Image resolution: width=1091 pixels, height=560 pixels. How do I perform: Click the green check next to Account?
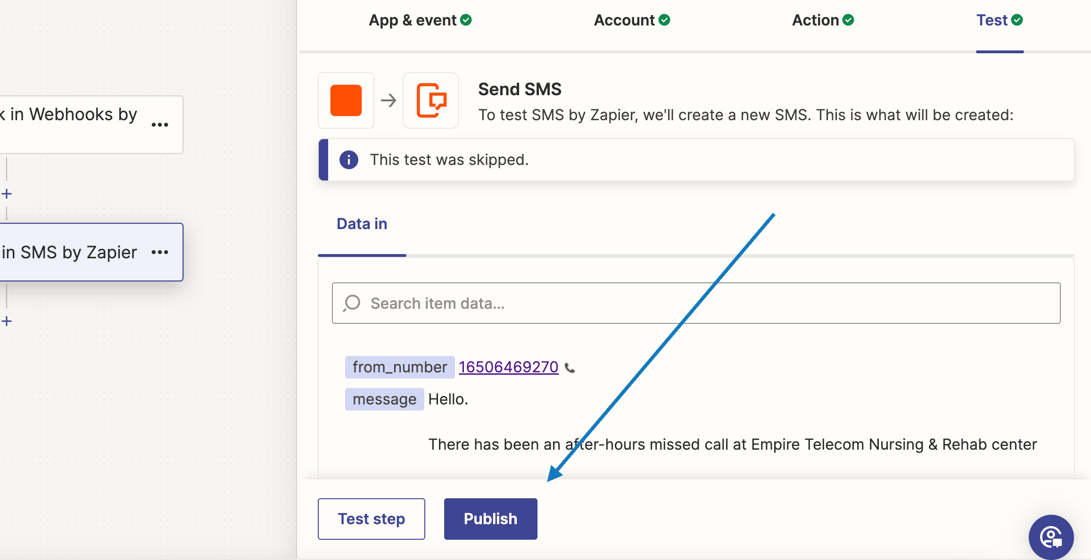coord(664,20)
